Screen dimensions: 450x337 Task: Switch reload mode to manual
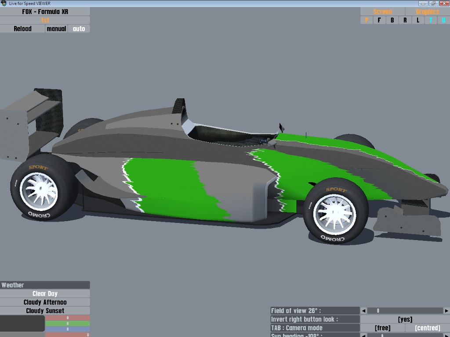(x=56, y=29)
